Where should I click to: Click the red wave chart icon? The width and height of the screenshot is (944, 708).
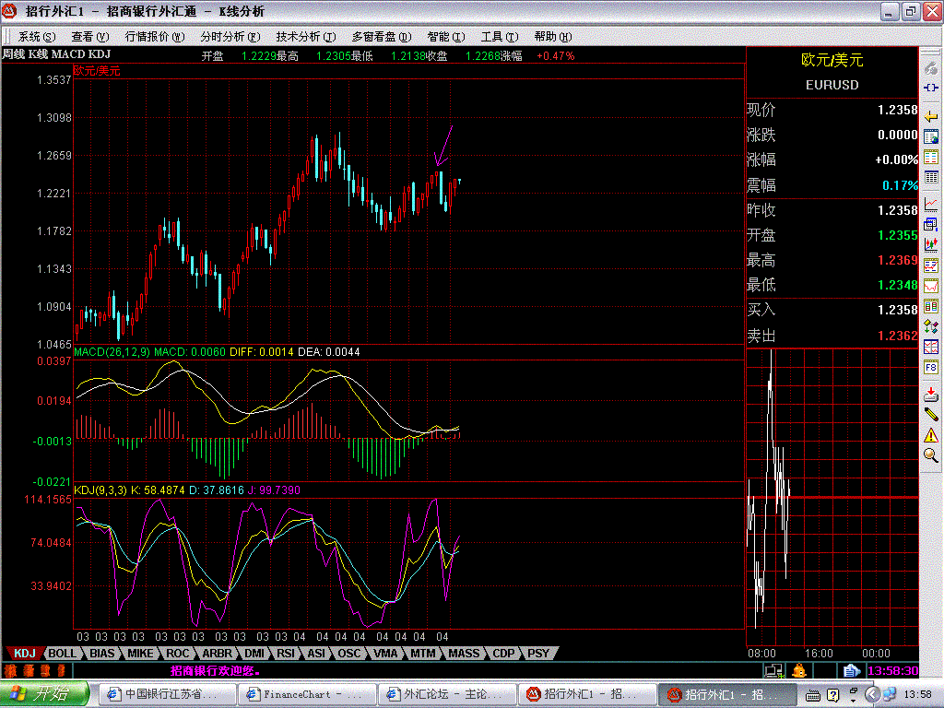click(x=931, y=286)
